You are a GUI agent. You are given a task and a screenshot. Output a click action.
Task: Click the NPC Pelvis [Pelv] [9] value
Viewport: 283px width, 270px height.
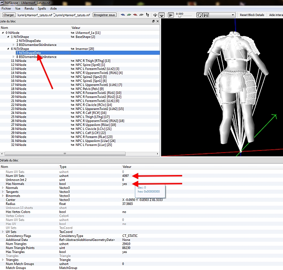tap(89, 89)
